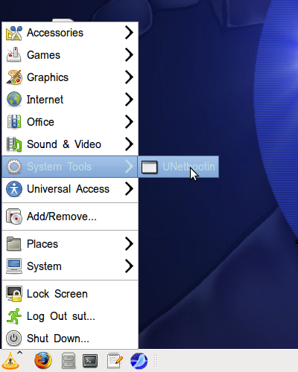This screenshot has height=372, width=298.
Task: Select Shut Down... option
Action: pyautogui.click(x=70, y=339)
